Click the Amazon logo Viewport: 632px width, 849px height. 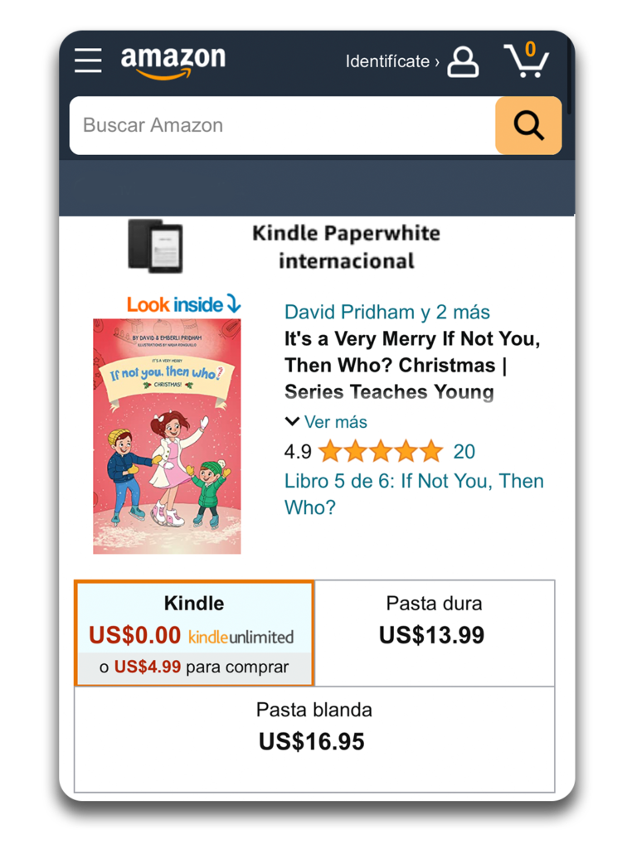coord(173,61)
